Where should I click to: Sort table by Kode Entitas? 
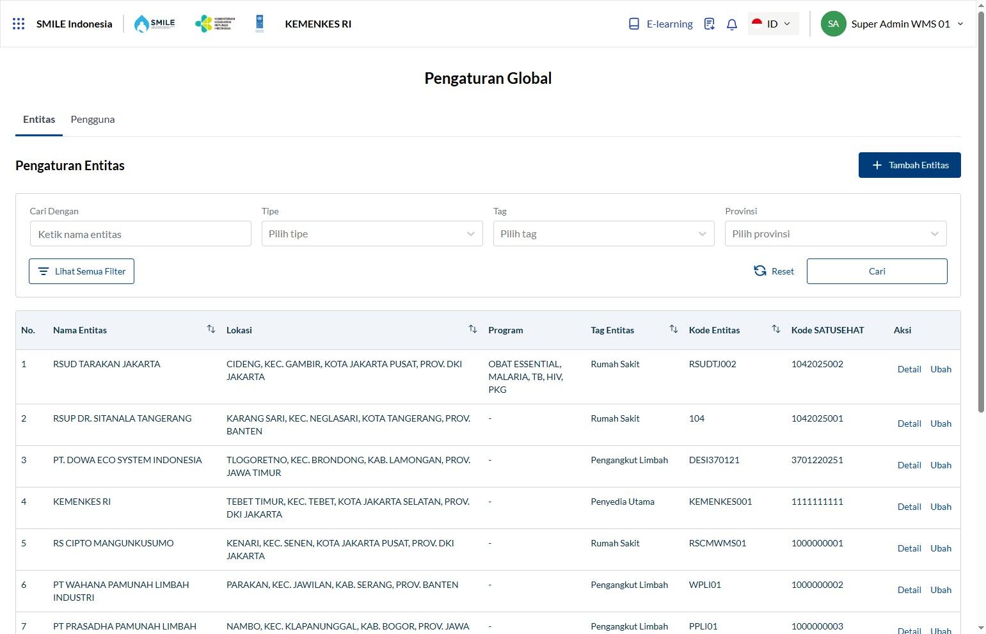pyautogui.click(x=776, y=329)
